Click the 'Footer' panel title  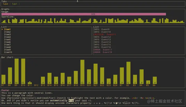coord(5,90)
